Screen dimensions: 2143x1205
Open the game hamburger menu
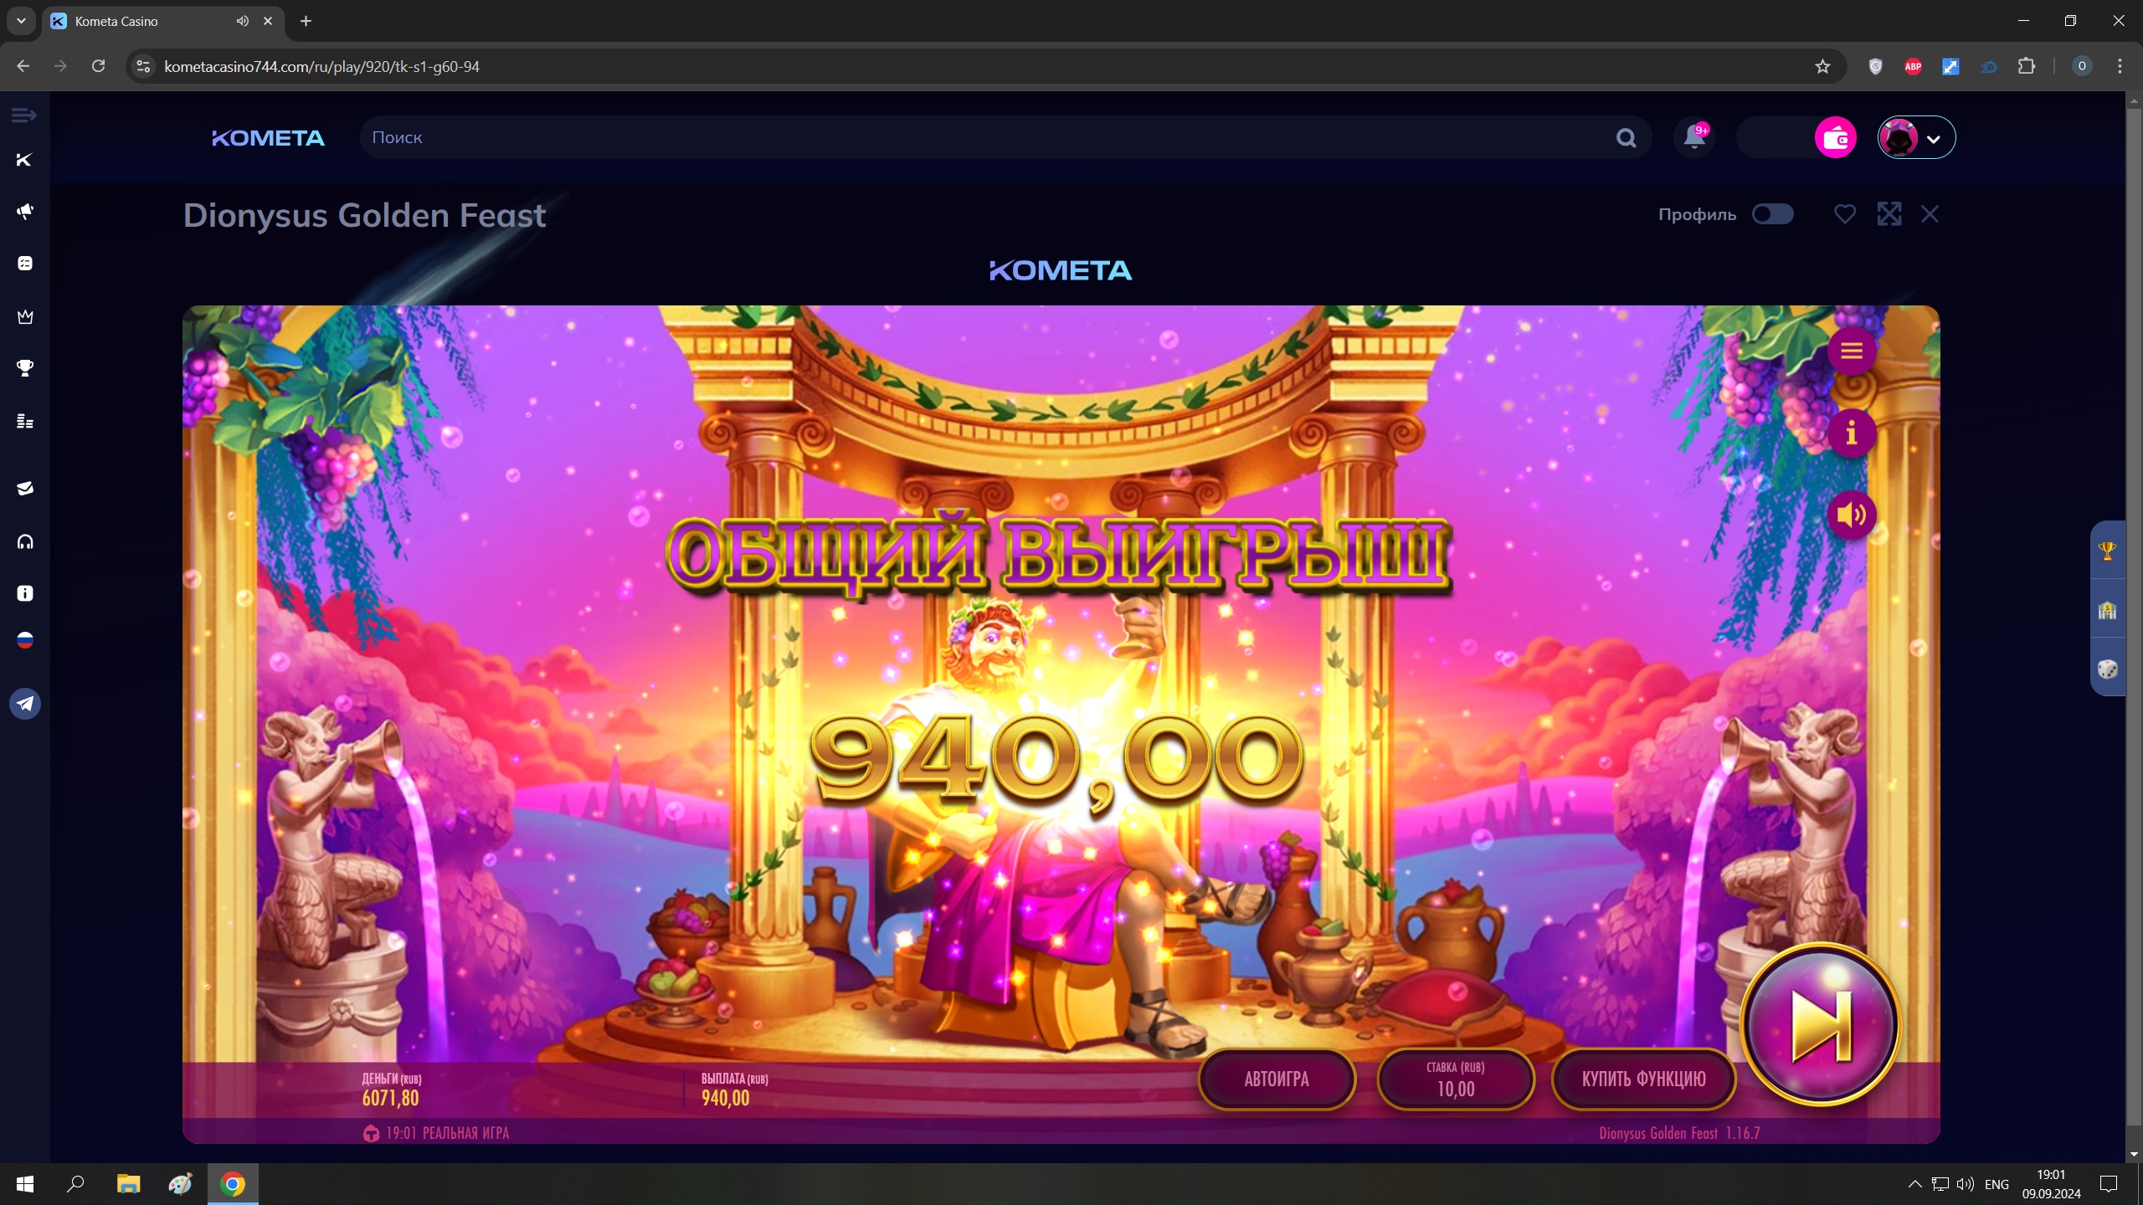(1851, 351)
